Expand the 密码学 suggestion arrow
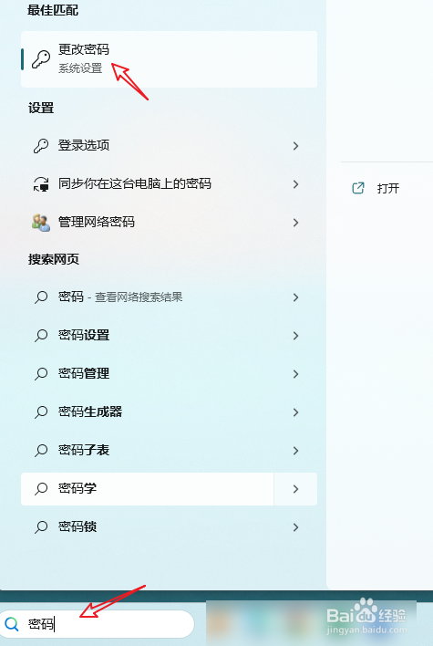 (295, 489)
